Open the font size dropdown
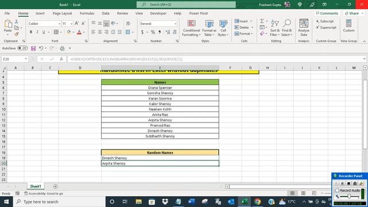This screenshot has width=368, height=207. tap(71, 24)
